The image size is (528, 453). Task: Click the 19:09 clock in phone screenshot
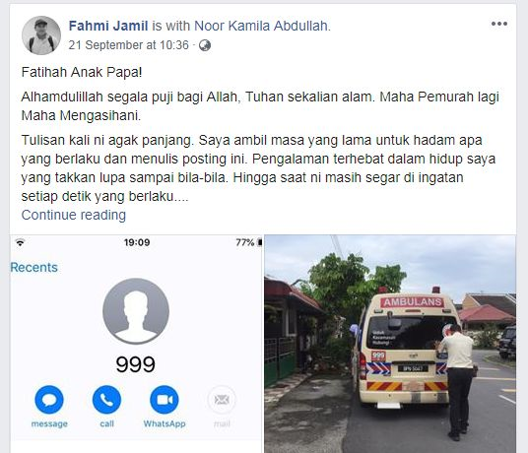[x=137, y=242]
